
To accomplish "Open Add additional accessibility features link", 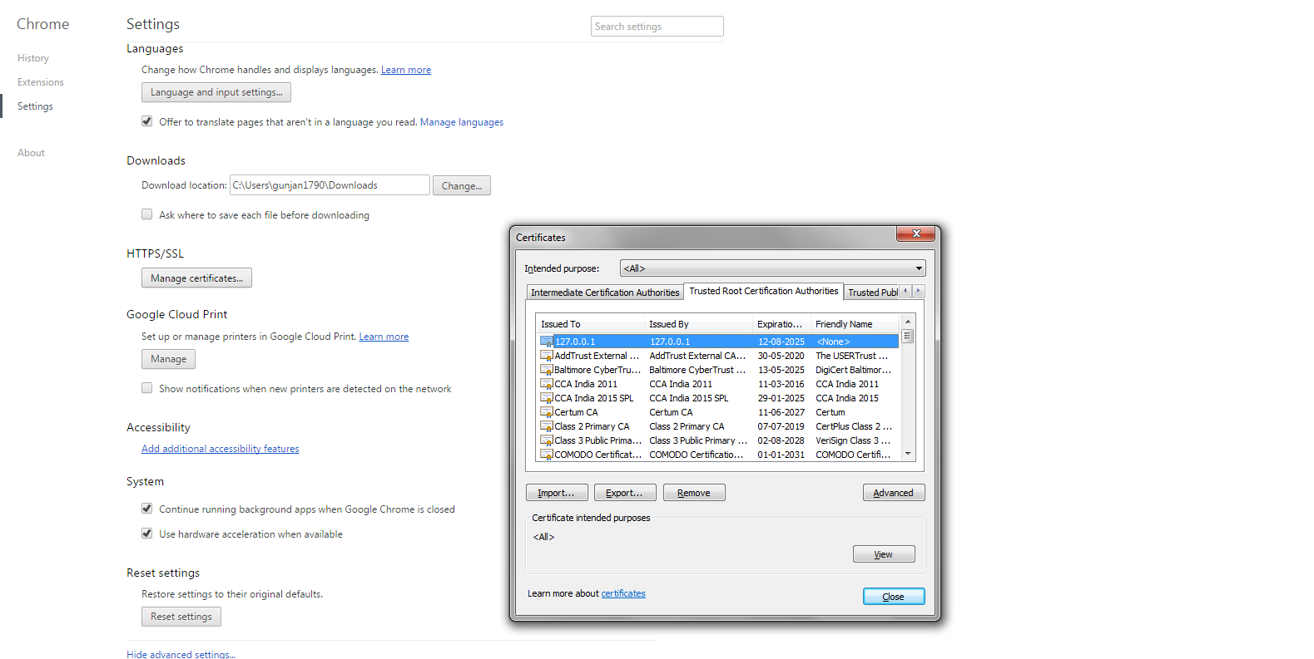I will [221, 449].
